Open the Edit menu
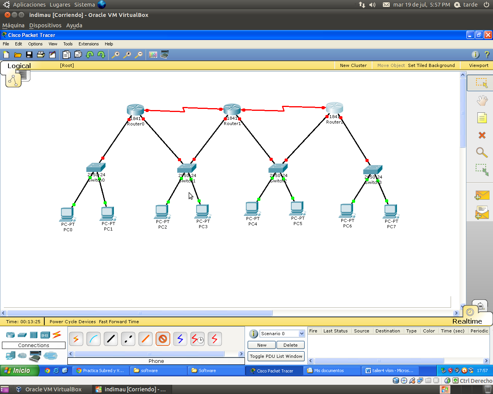The height and width of the screenshot is (394, 493). point(18,44)
